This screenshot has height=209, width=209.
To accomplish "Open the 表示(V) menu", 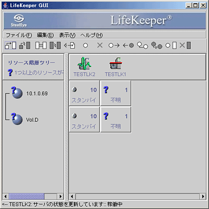I will 67,35.
